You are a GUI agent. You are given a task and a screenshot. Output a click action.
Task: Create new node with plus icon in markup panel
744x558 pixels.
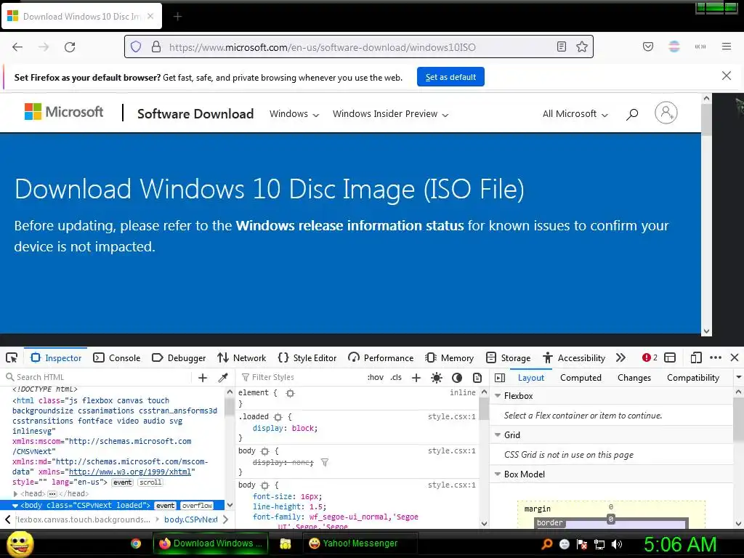[203, 378]
